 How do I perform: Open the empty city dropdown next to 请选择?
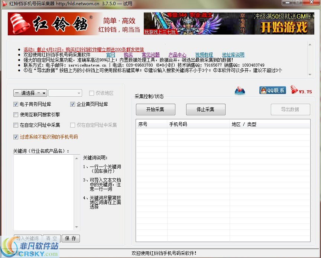[x=65, y=93]
